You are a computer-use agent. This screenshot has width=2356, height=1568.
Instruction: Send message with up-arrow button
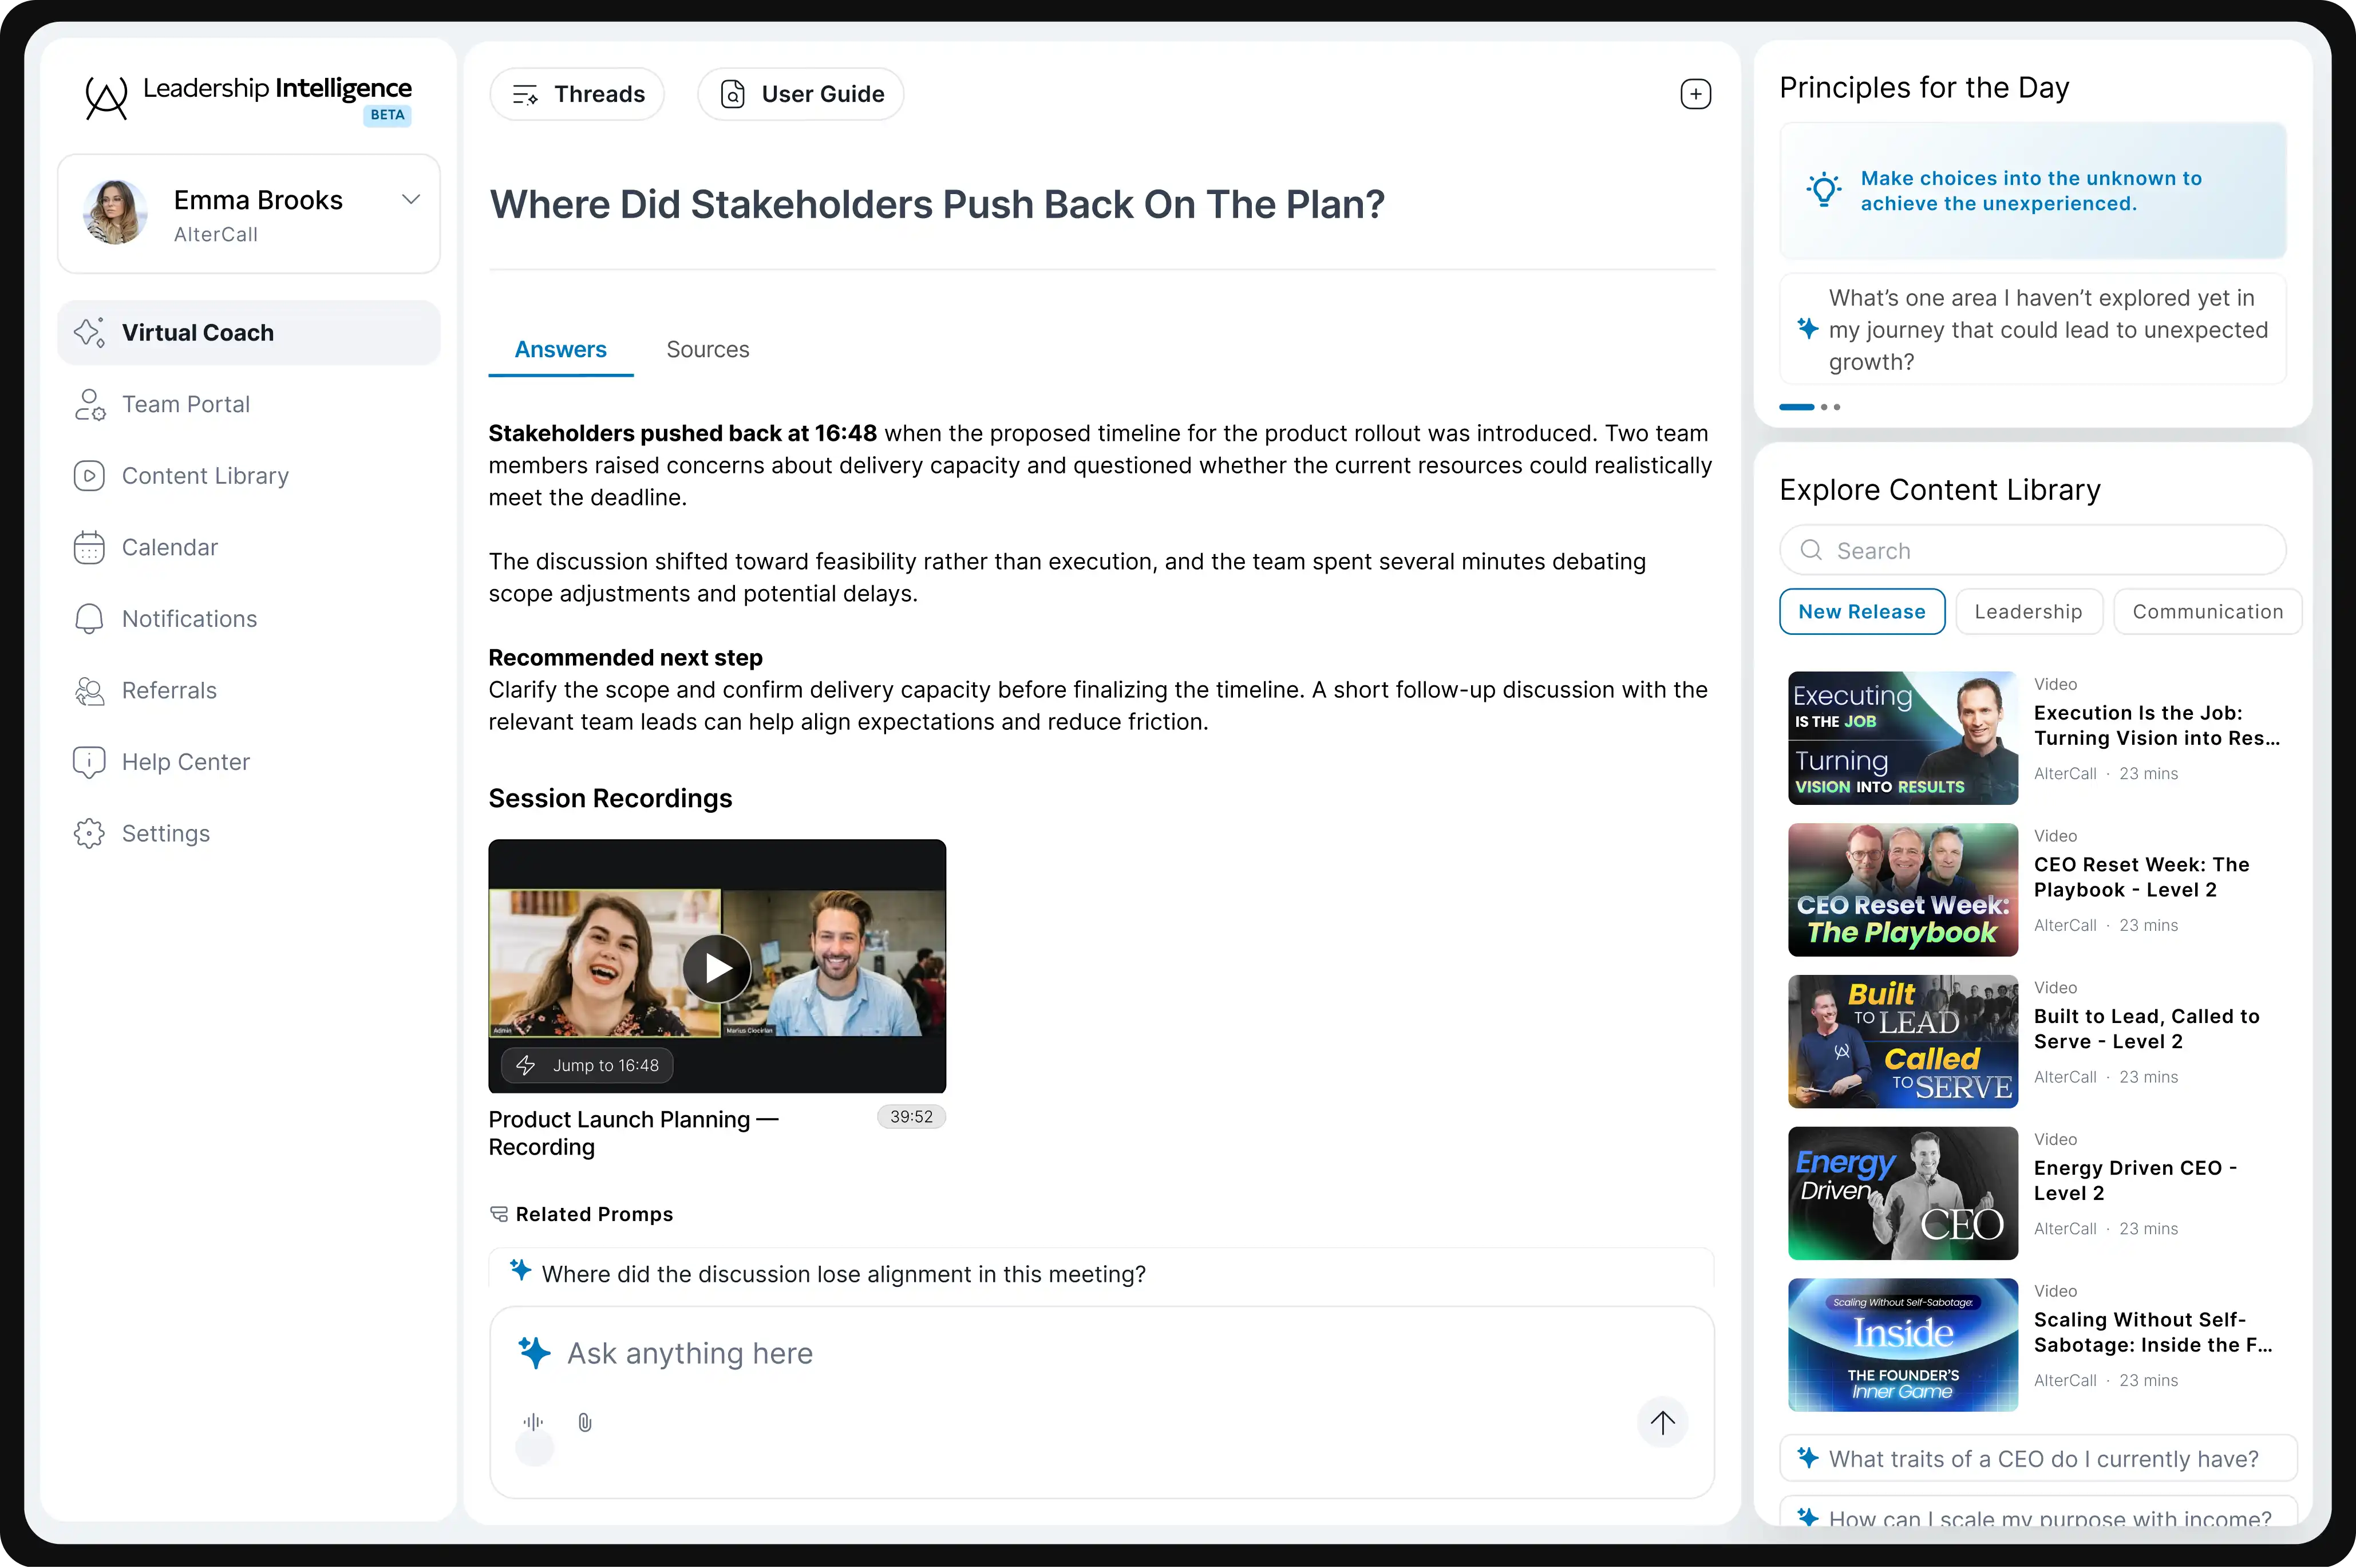1662,1422
